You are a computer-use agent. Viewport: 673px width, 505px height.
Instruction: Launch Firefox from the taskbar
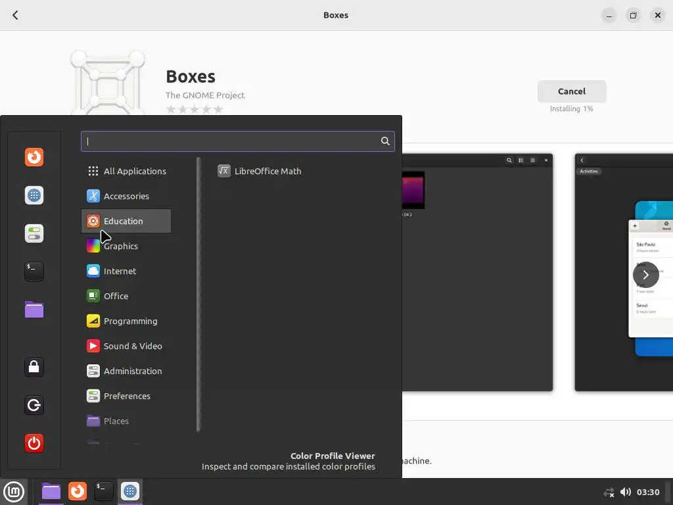[x=78, y=491]
